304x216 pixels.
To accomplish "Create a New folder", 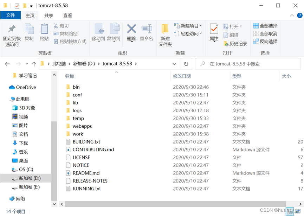I will click(165, 35).
